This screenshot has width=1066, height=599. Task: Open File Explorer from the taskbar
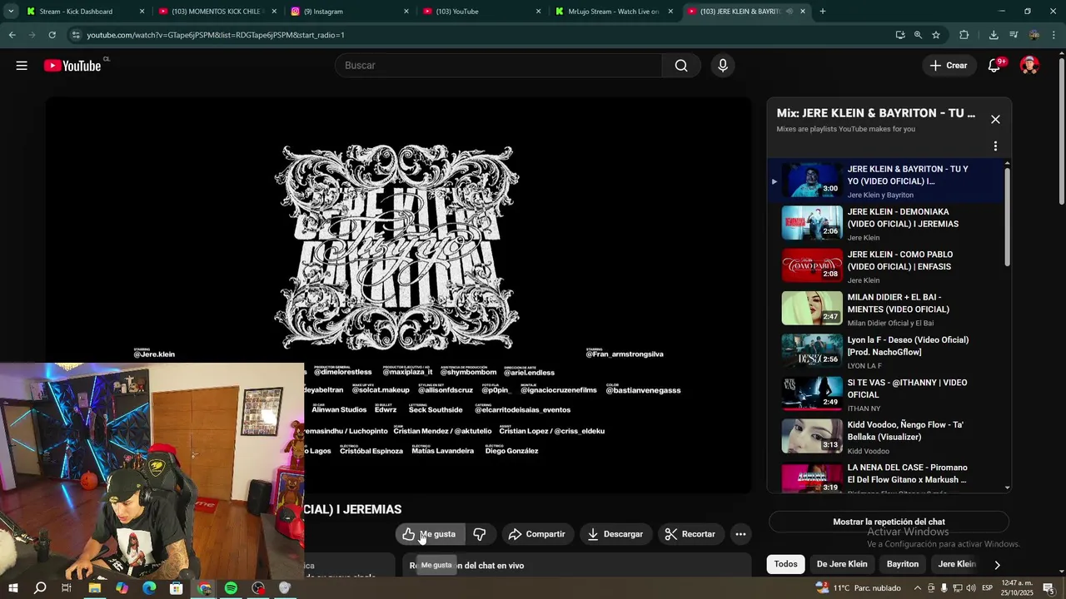(x=94, y=588)
